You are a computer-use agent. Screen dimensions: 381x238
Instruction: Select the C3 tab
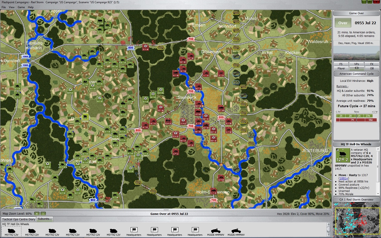pos(357,68)
